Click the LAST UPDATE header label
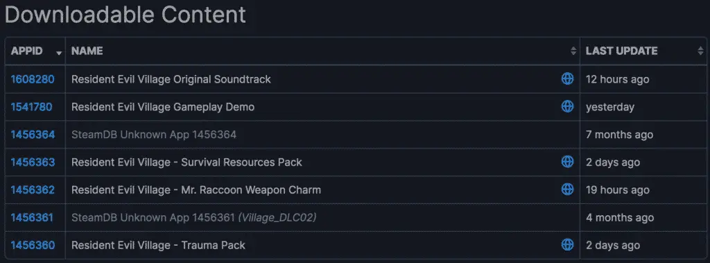The image size is (710, 263). [622, 51]
